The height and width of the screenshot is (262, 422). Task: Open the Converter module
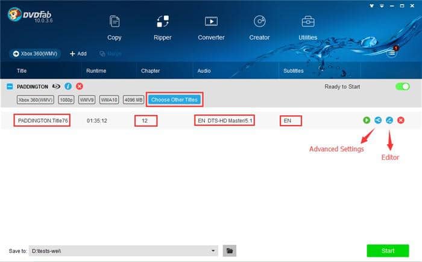click(211, 28)
